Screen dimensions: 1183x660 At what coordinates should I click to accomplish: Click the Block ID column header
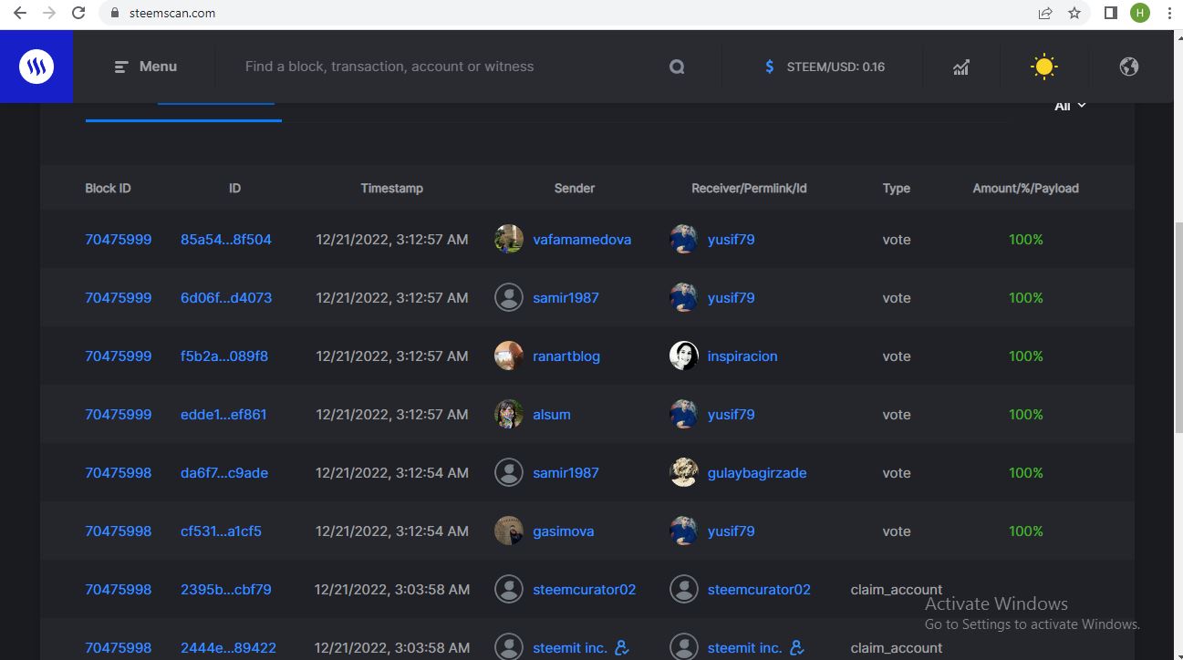(x=108, y=189)
